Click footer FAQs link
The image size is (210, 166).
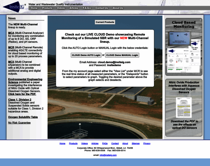tap(105, 144)
